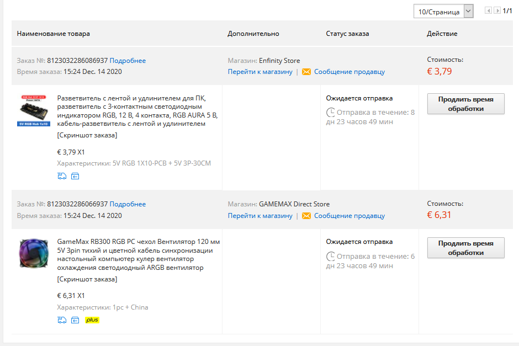Click Ожидается отправка status of GAMEMAX order
Screen dimensions: 519x346
point(359,242)
